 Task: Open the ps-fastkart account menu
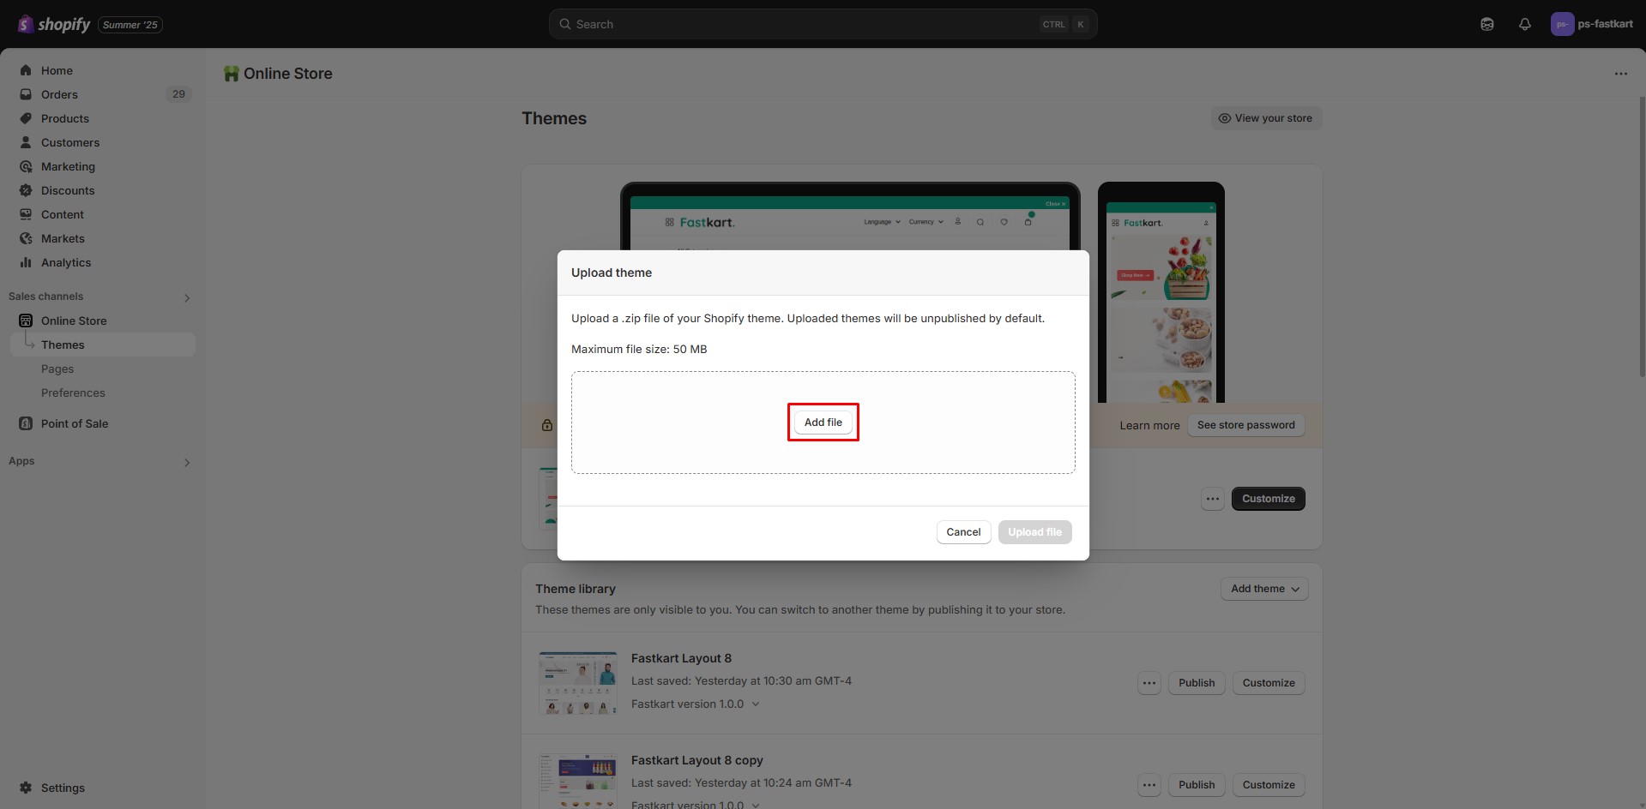pos(1592,24)
